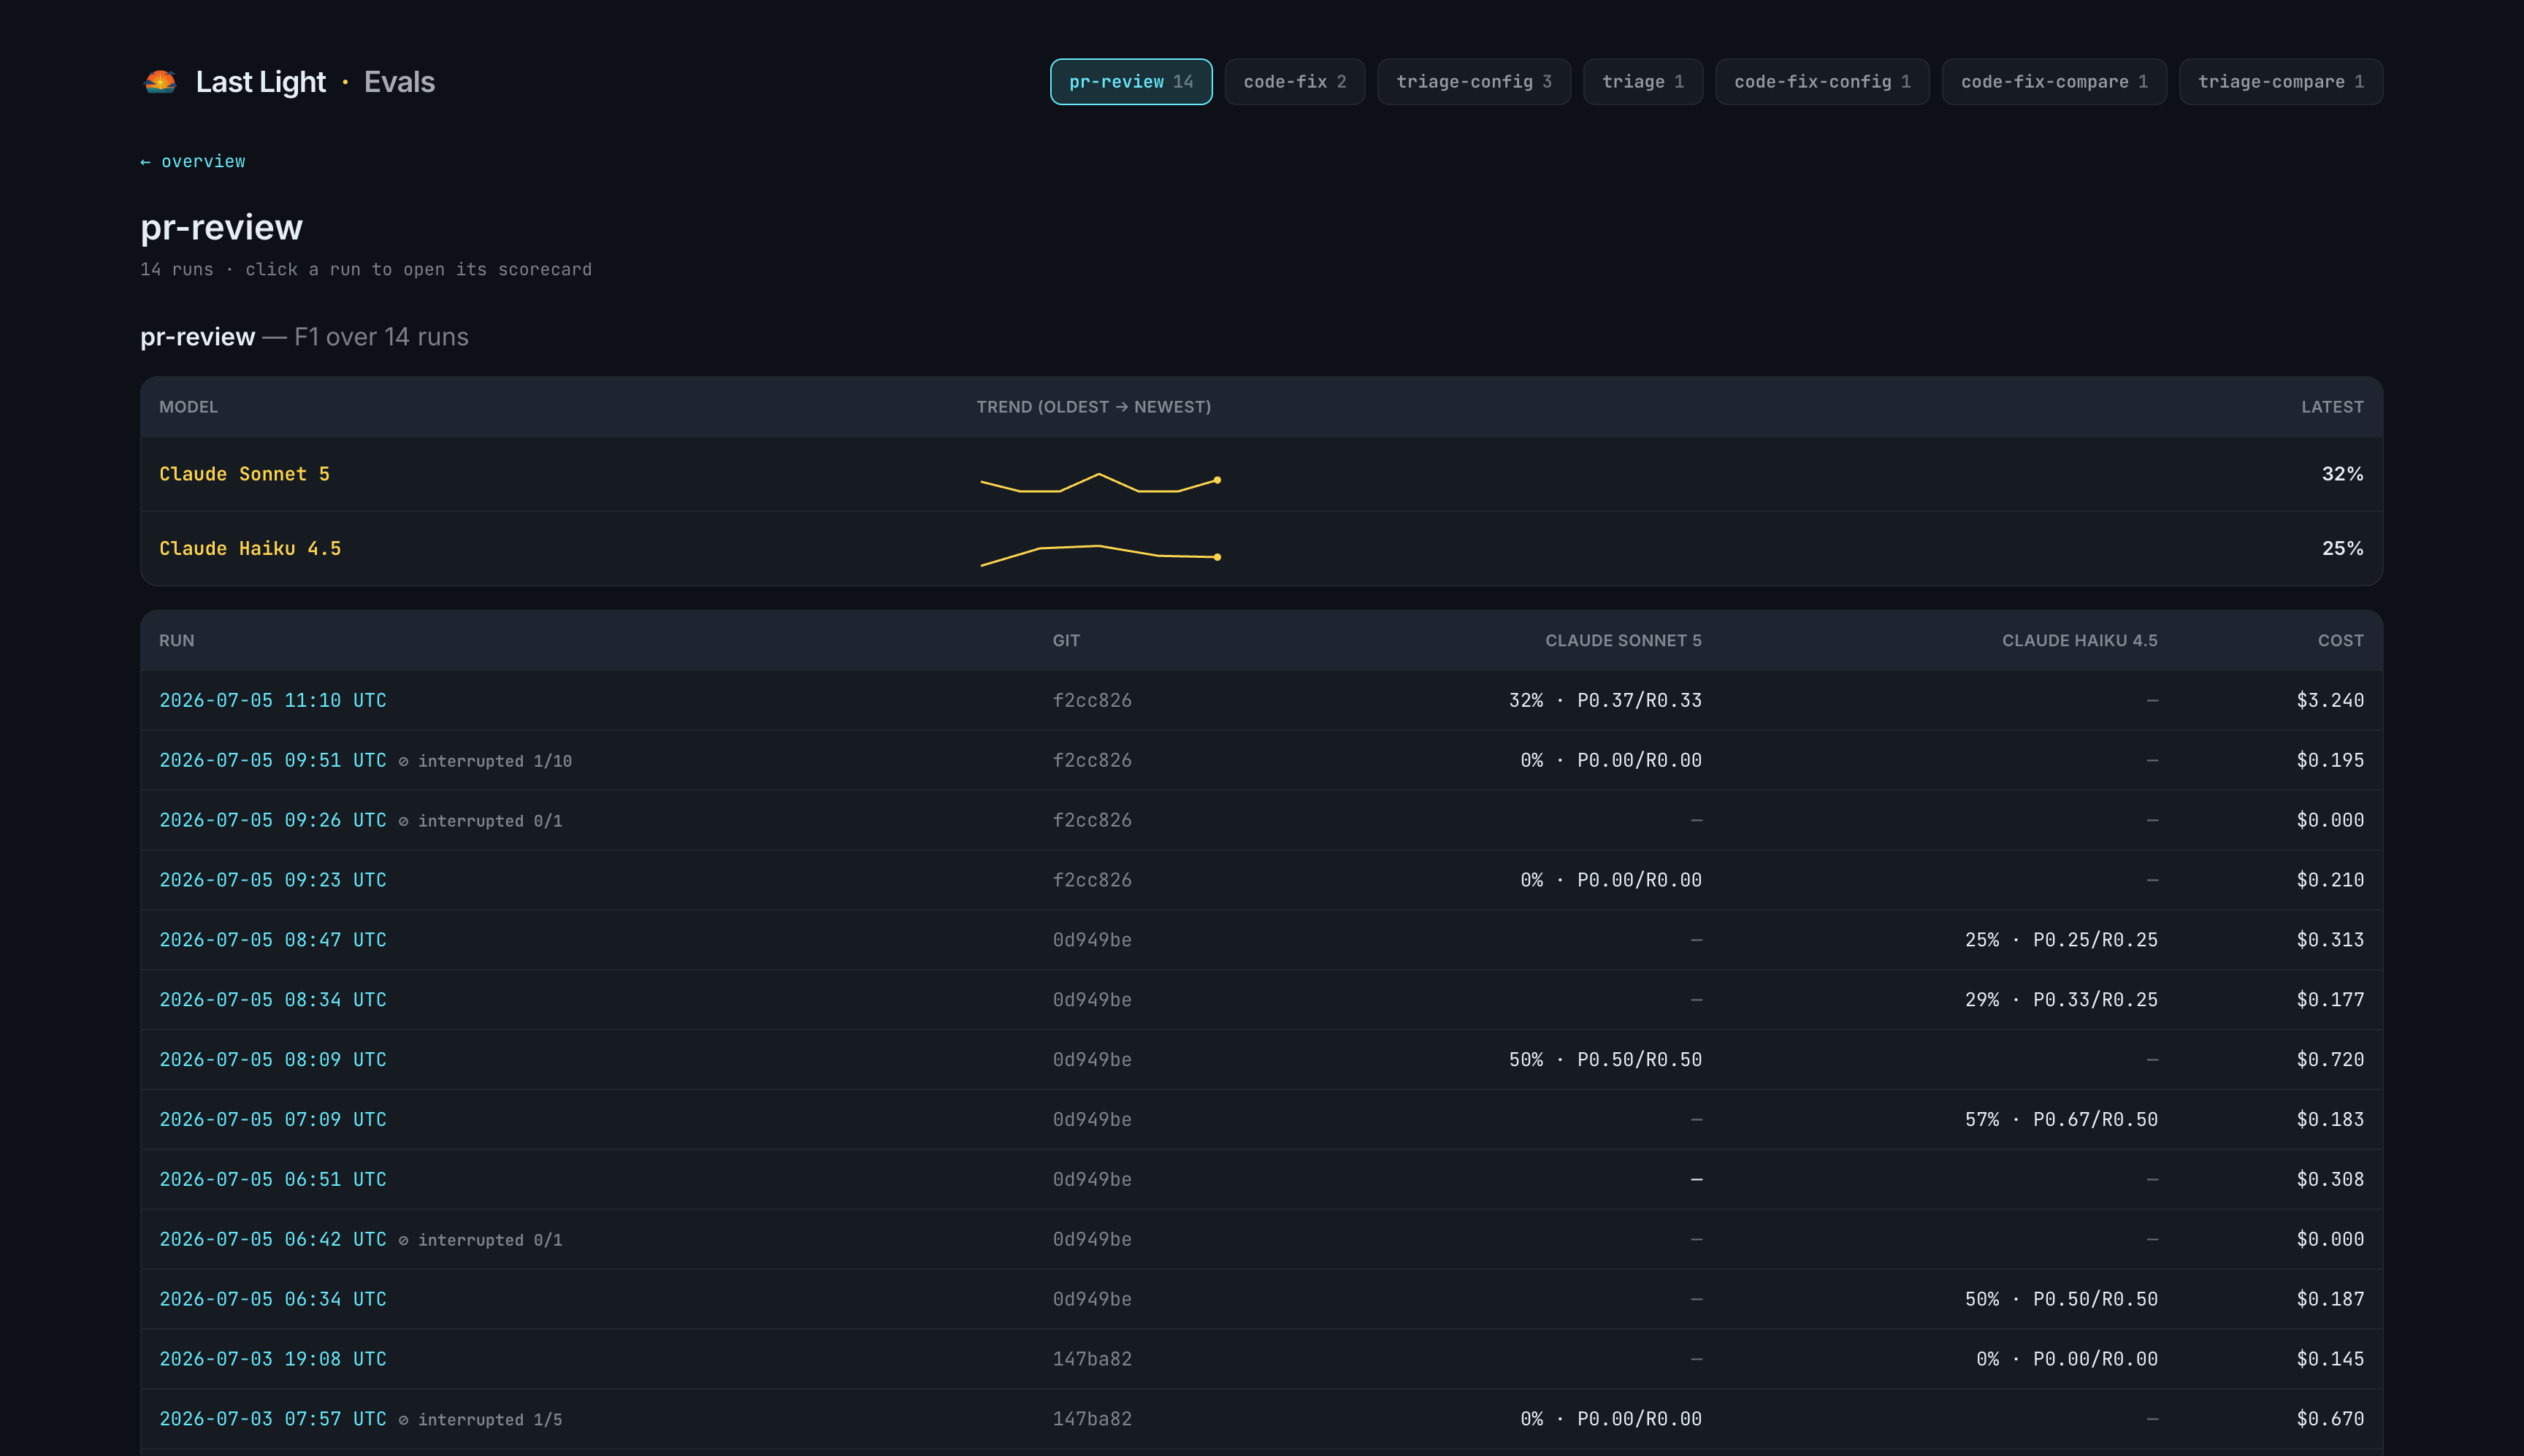Open run 2026-07-05 11:10 UTC
Image resolution: width=2524 pixels, height=1456 pixels.
click(x=272, y=701)
